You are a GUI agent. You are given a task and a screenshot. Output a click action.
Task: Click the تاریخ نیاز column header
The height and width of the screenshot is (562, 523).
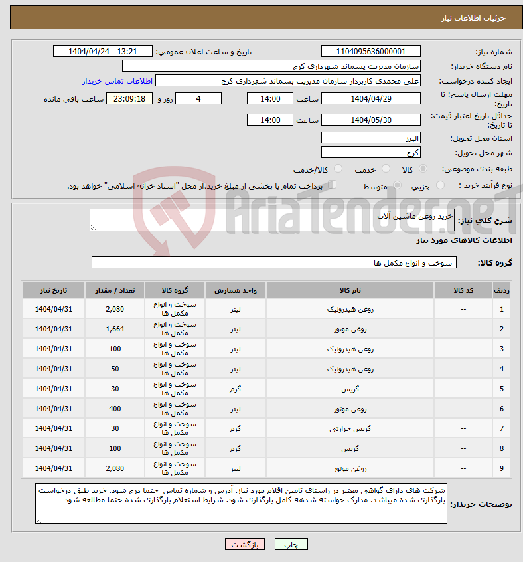click(53, 290)
